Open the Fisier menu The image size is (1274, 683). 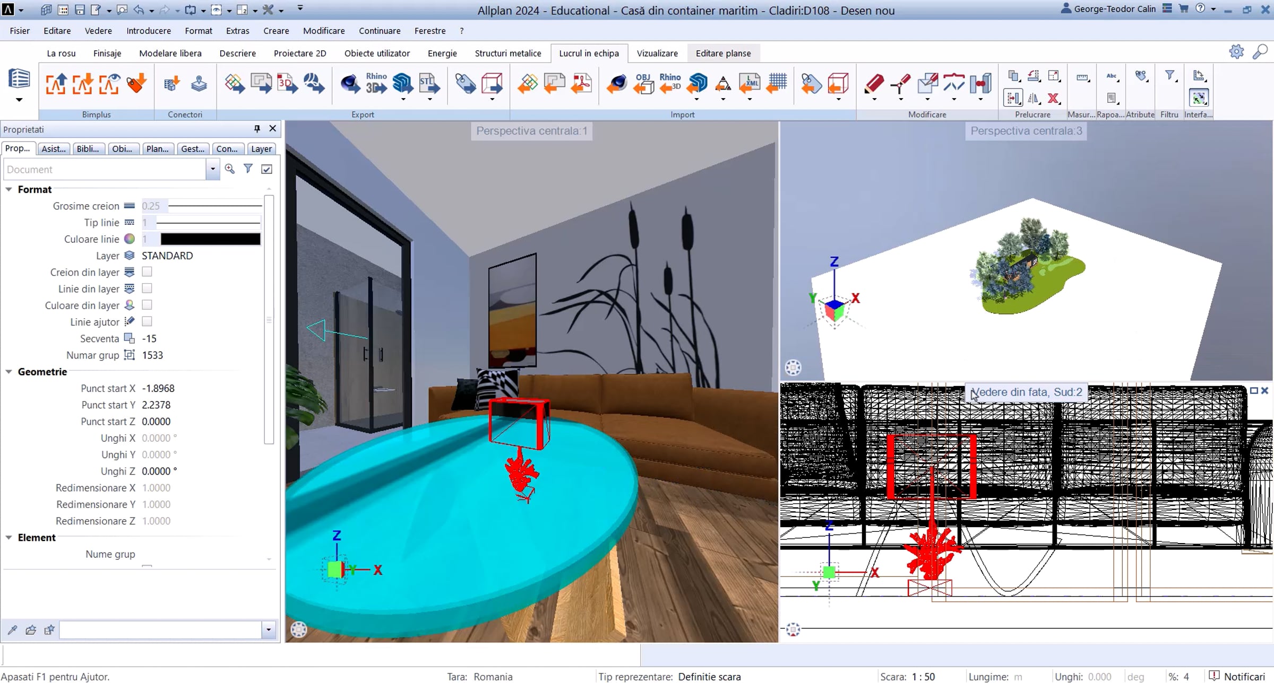tap(20, 31)
